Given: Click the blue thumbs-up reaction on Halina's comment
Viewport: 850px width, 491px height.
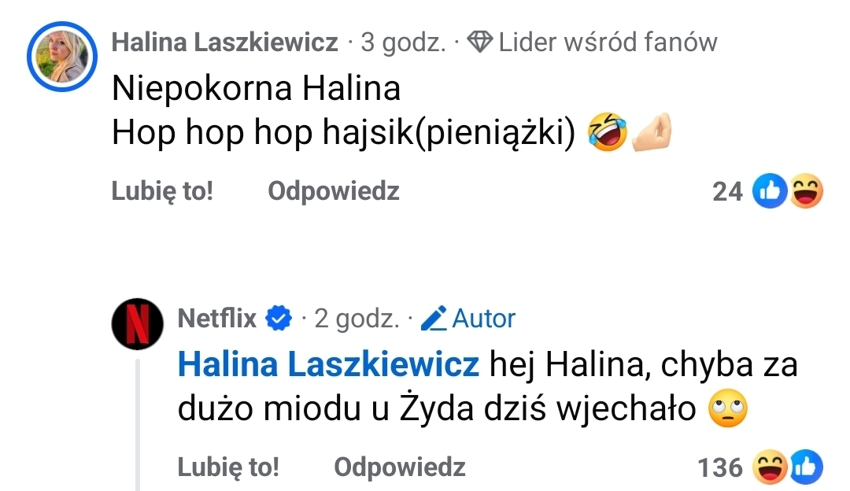Looking at the screenshot, I should [x=769, y=191].
